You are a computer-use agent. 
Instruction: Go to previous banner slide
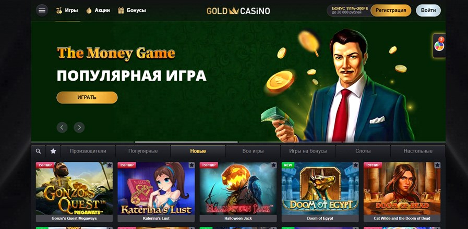pos(62,128)
